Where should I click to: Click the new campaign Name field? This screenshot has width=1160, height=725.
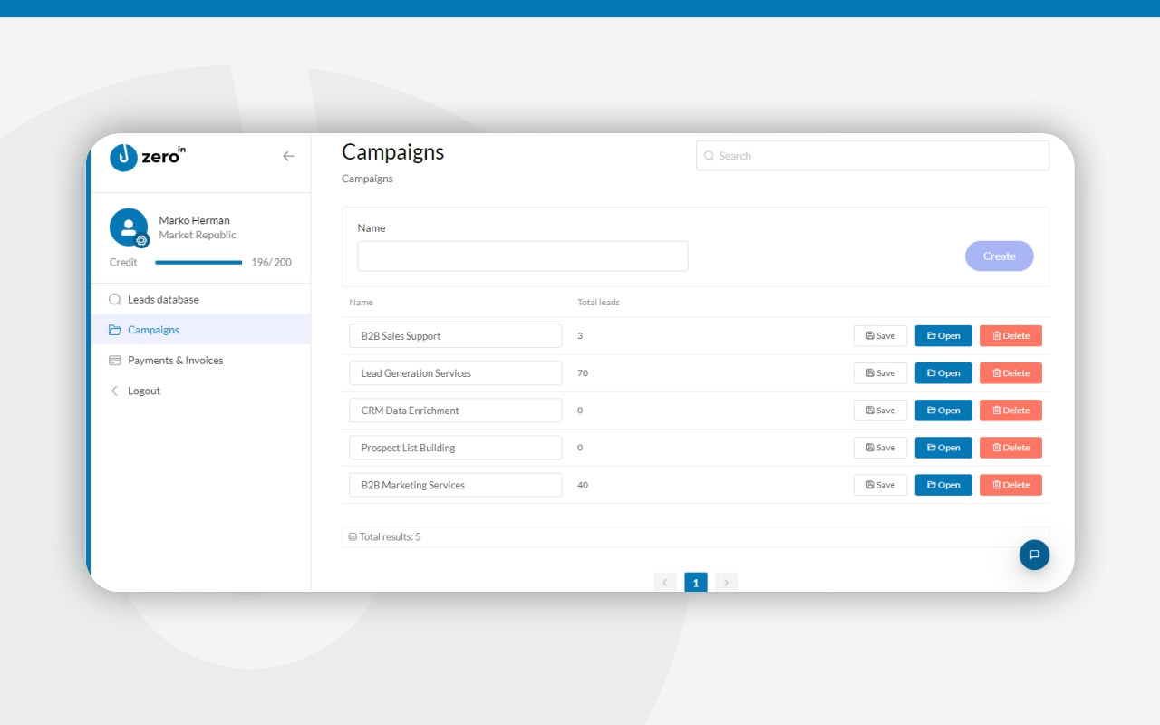pyautogui.click(x=523, y=256)
